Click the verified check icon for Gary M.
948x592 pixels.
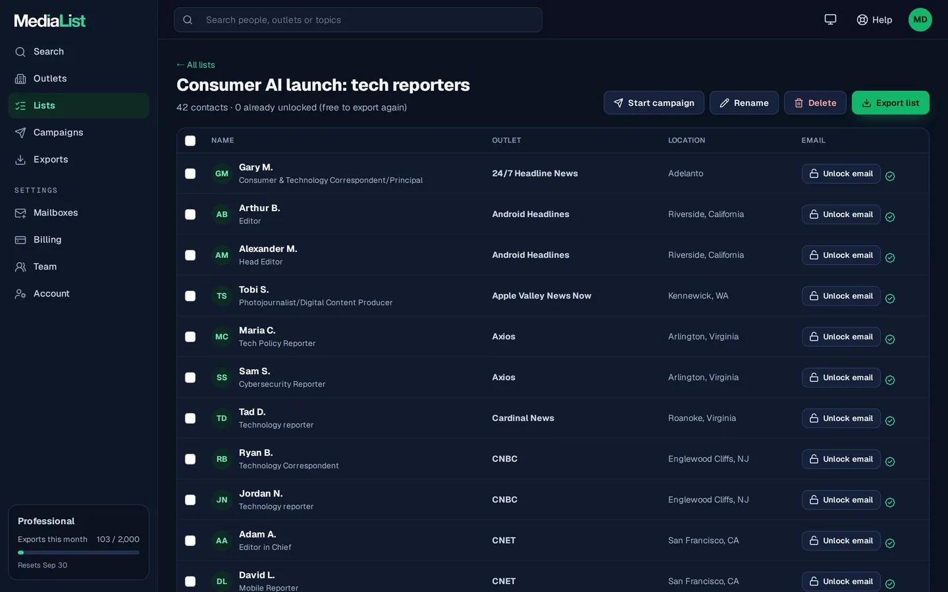(x=890, y=176)
